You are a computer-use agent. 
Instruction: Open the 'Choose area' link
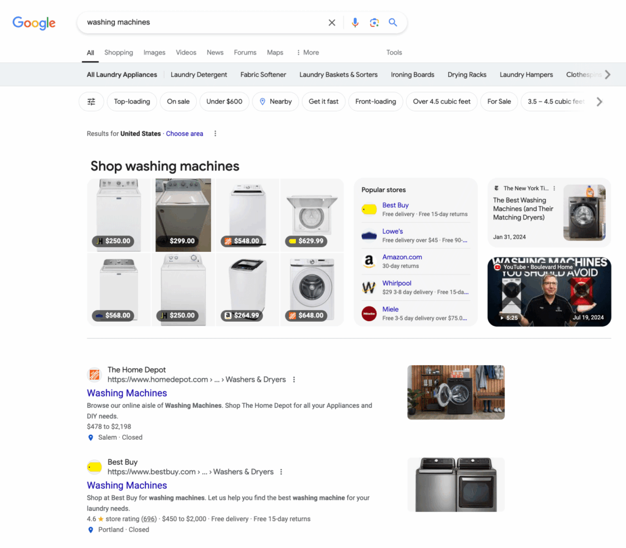click(x=184, y=133)
